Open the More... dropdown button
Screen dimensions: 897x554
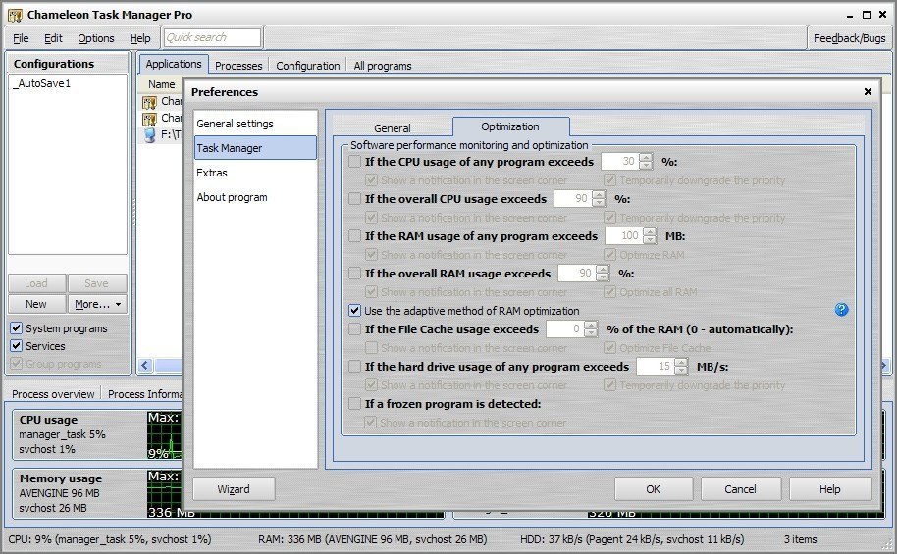(x=97, y=304)
